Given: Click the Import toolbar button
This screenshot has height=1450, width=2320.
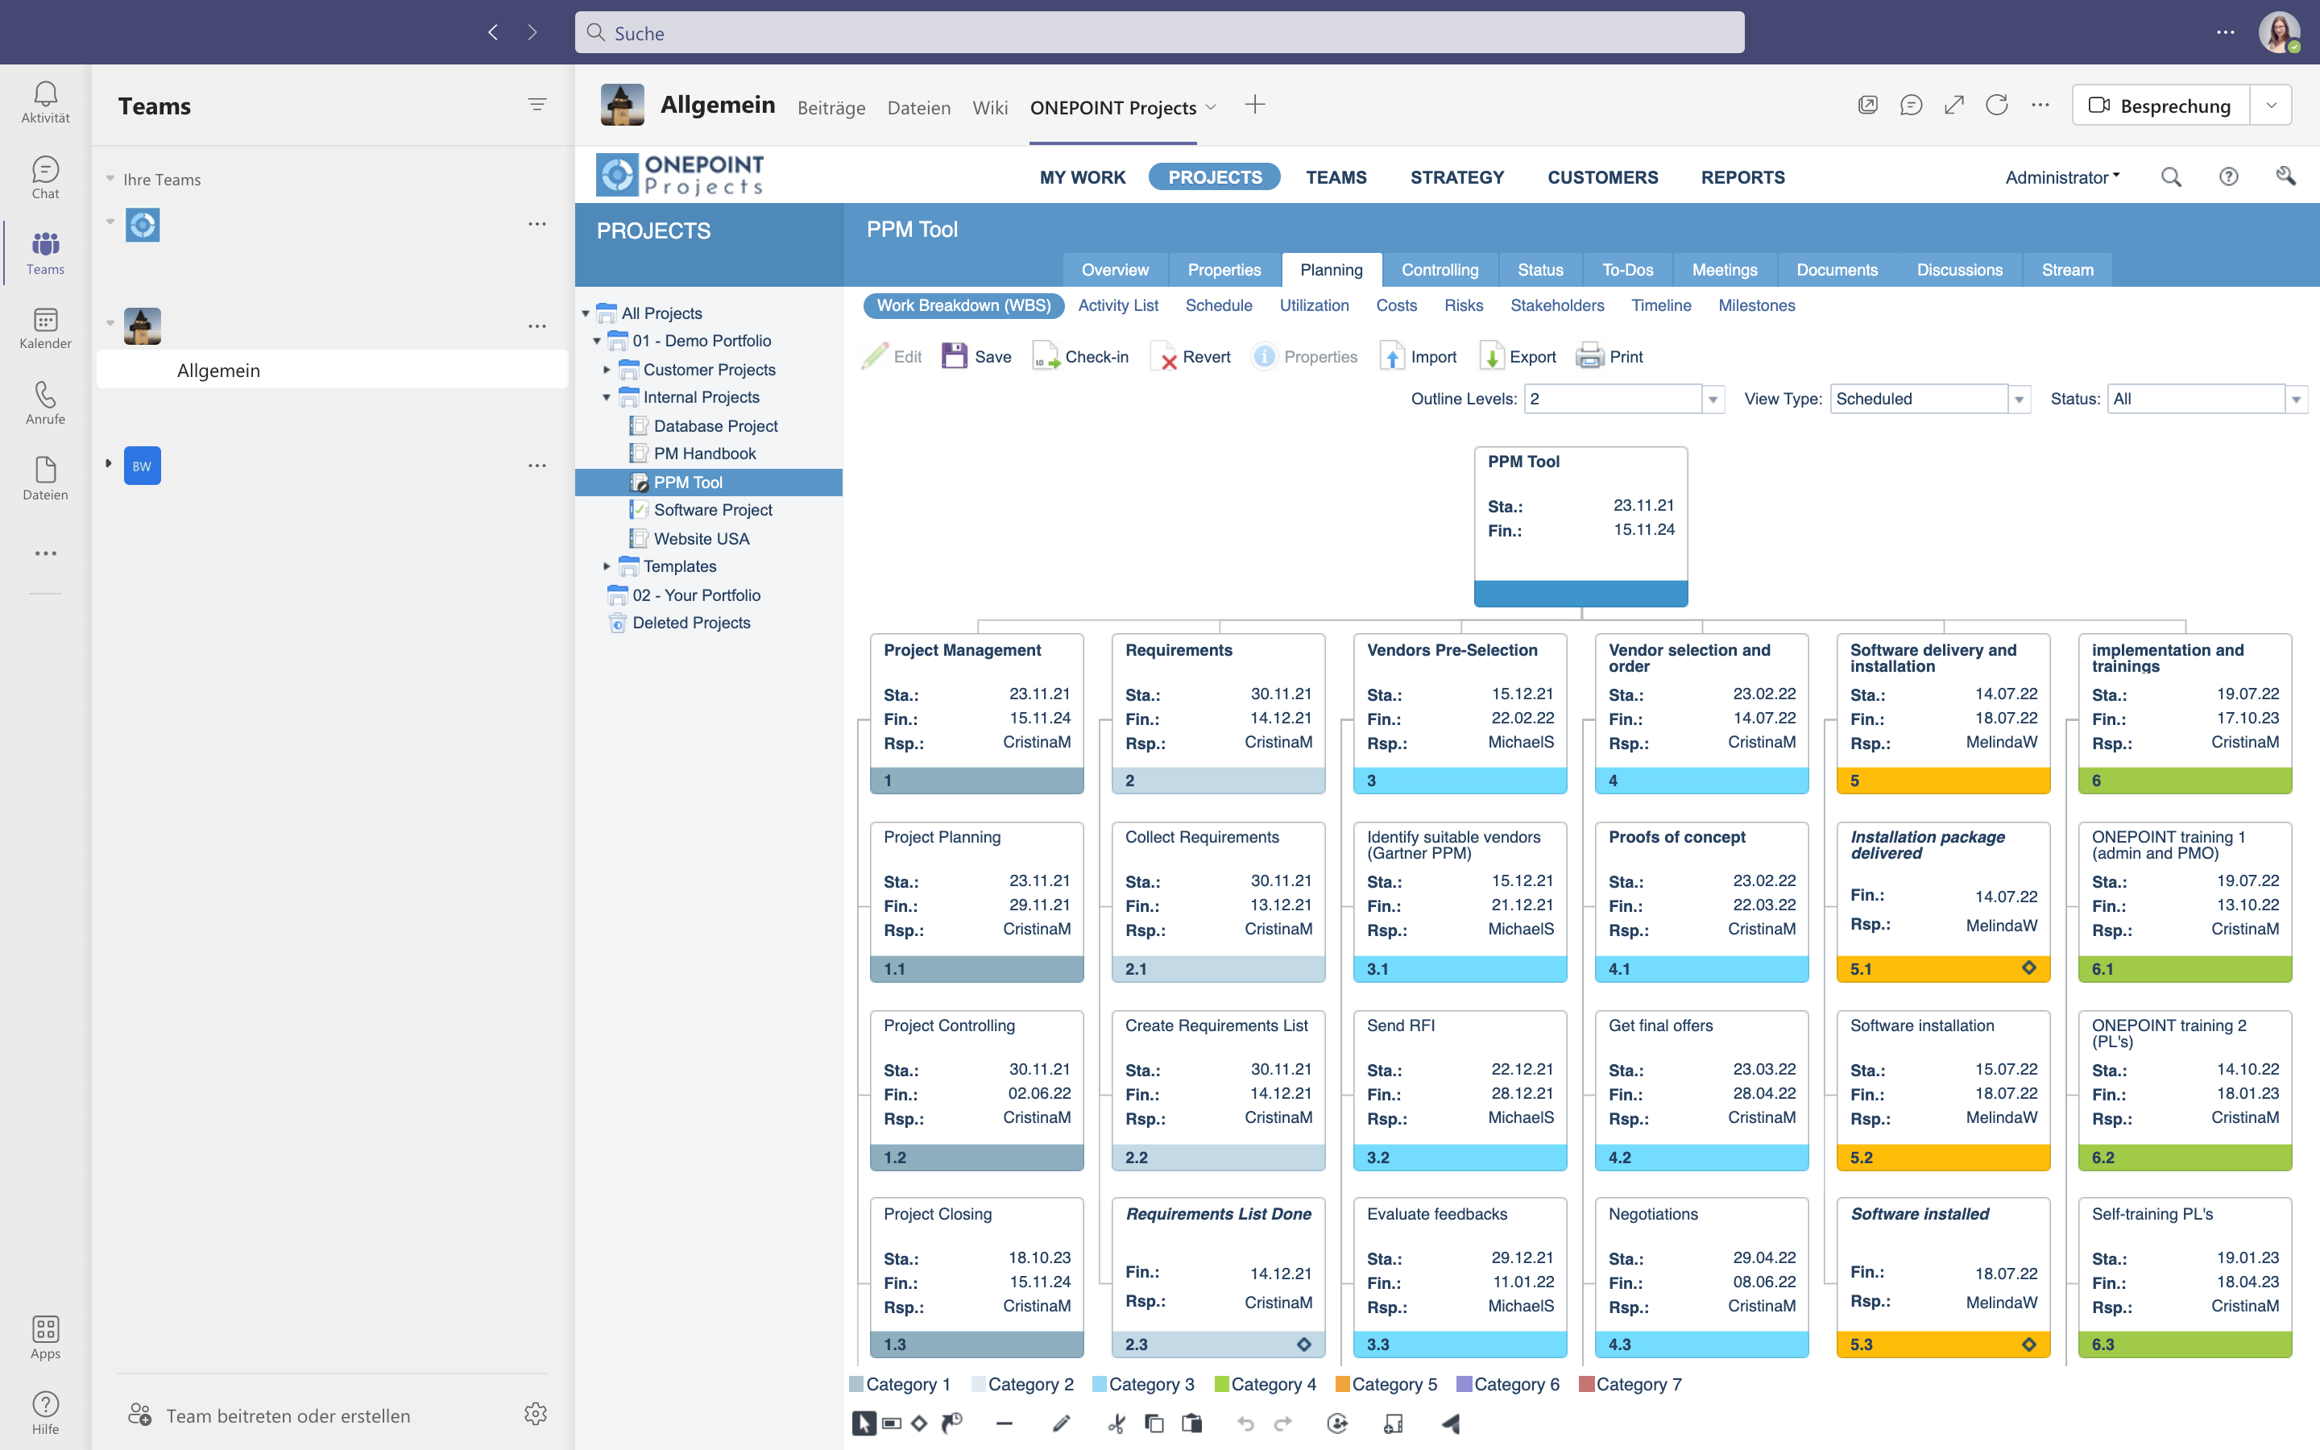Looking at the screenshot, I should pyautogui.click(x=1418, y=357).
